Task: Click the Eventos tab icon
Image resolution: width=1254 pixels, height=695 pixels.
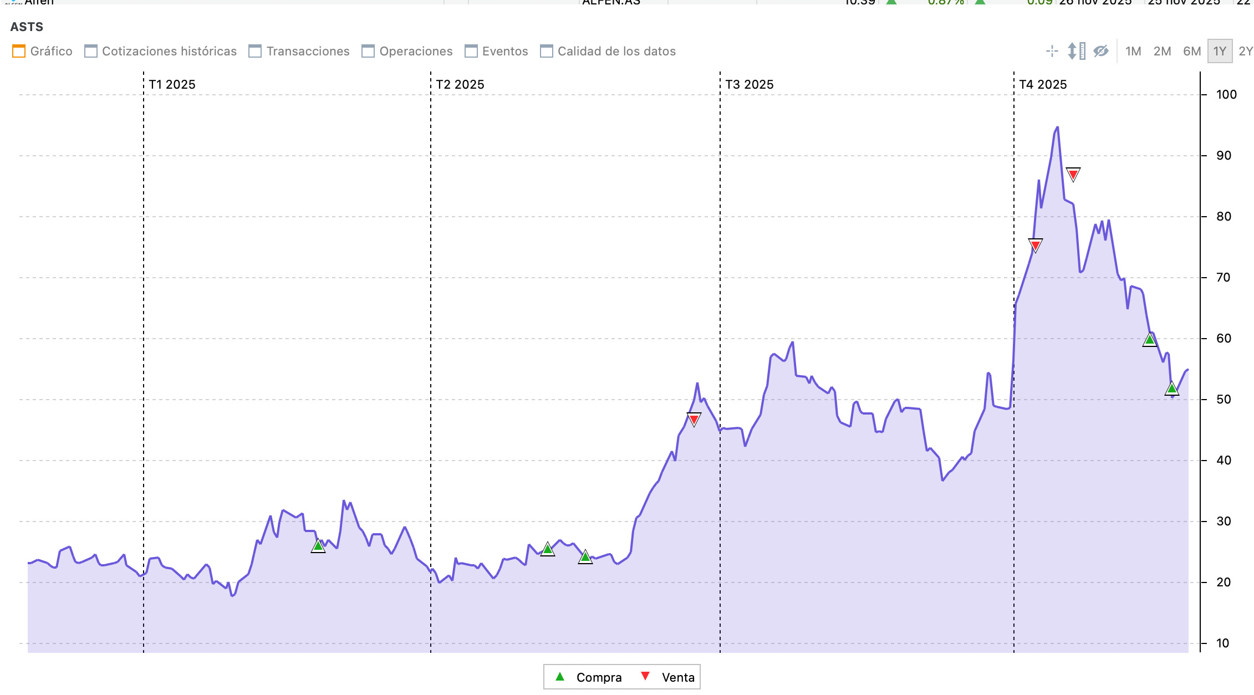Action: [x=471, y=52]
